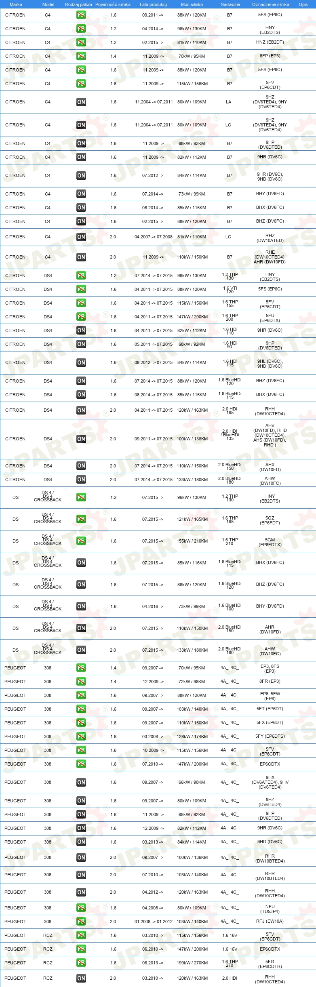The width and height of the screenshot is (316, 987).
Task: Select the 2.0 HDi / BlueHDi 135 cell
Action: point(230,435)
